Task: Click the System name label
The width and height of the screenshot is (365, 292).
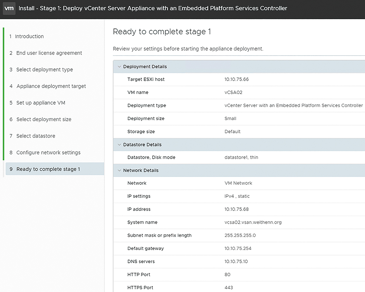Action: point(142,222)
